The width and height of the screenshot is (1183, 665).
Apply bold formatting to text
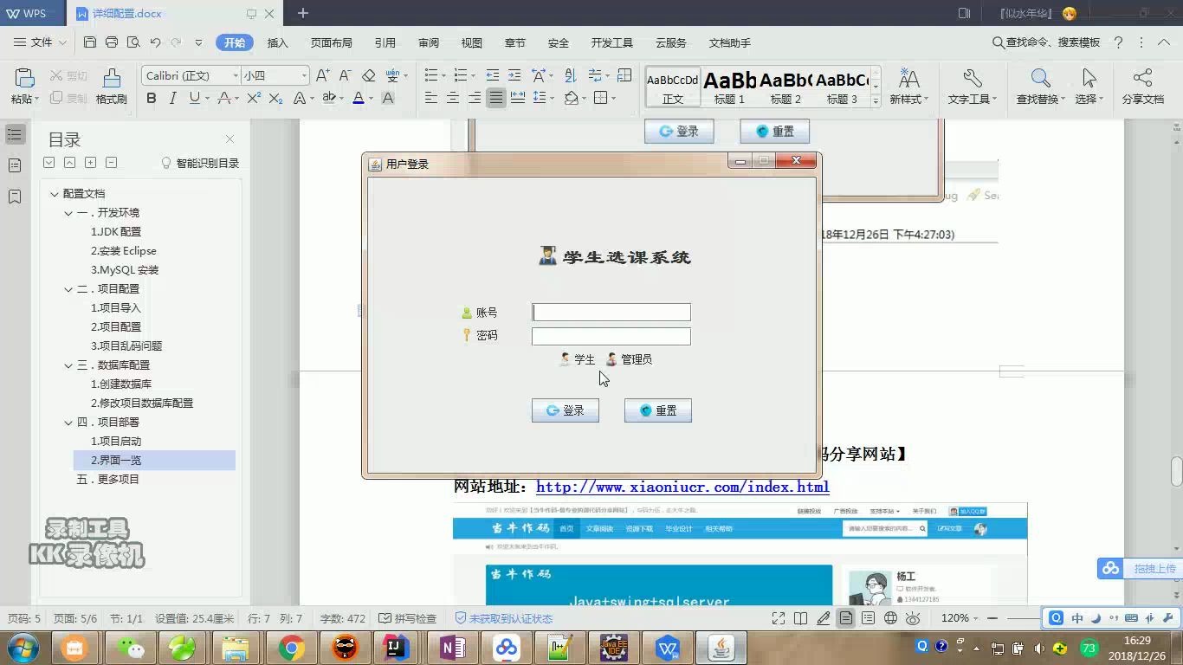[149, 99]
